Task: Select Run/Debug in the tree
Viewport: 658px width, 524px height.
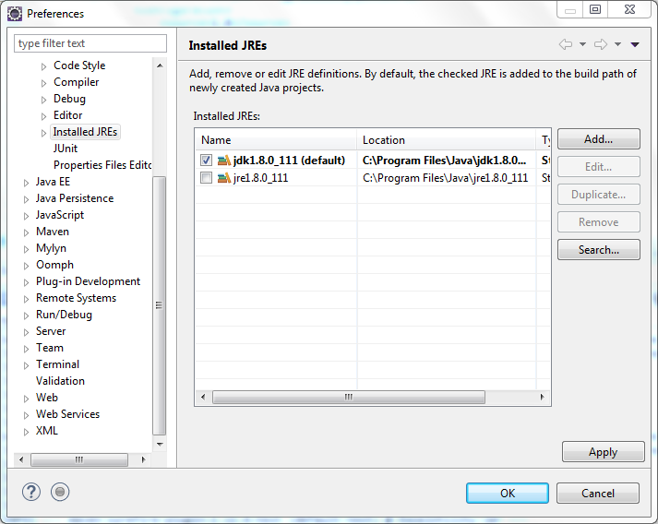Action: tap(64, 315)
